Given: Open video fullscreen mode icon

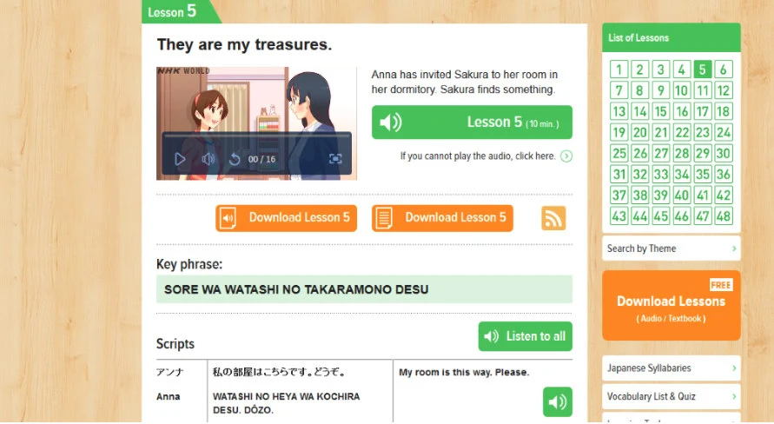Looking at the screenshot, I should (x=335, y=158).
